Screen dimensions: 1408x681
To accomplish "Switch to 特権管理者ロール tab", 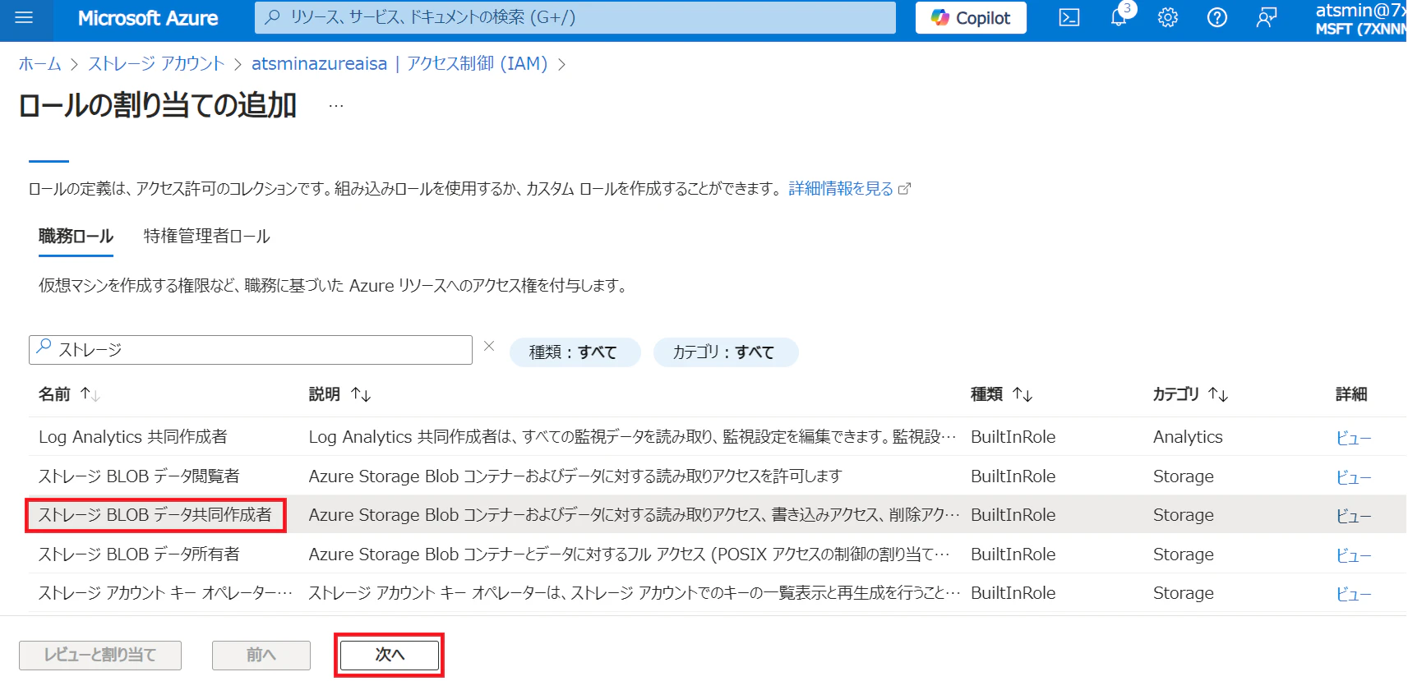I will pyautogui.click(x=206, y=237).
